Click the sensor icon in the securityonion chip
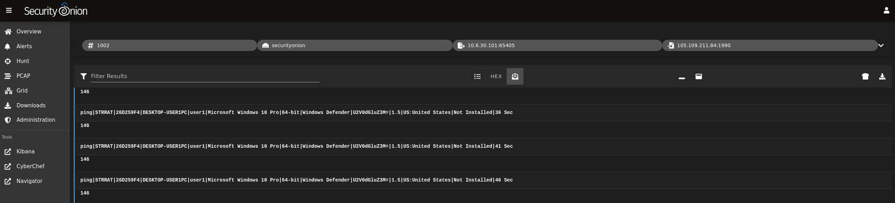 tap(266, 45)
